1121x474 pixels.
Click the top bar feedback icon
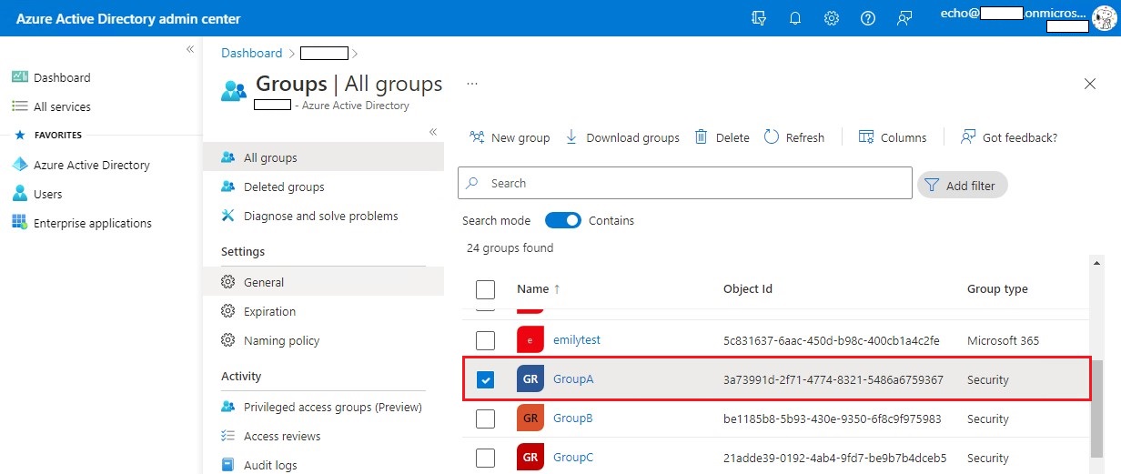point(904,18)
